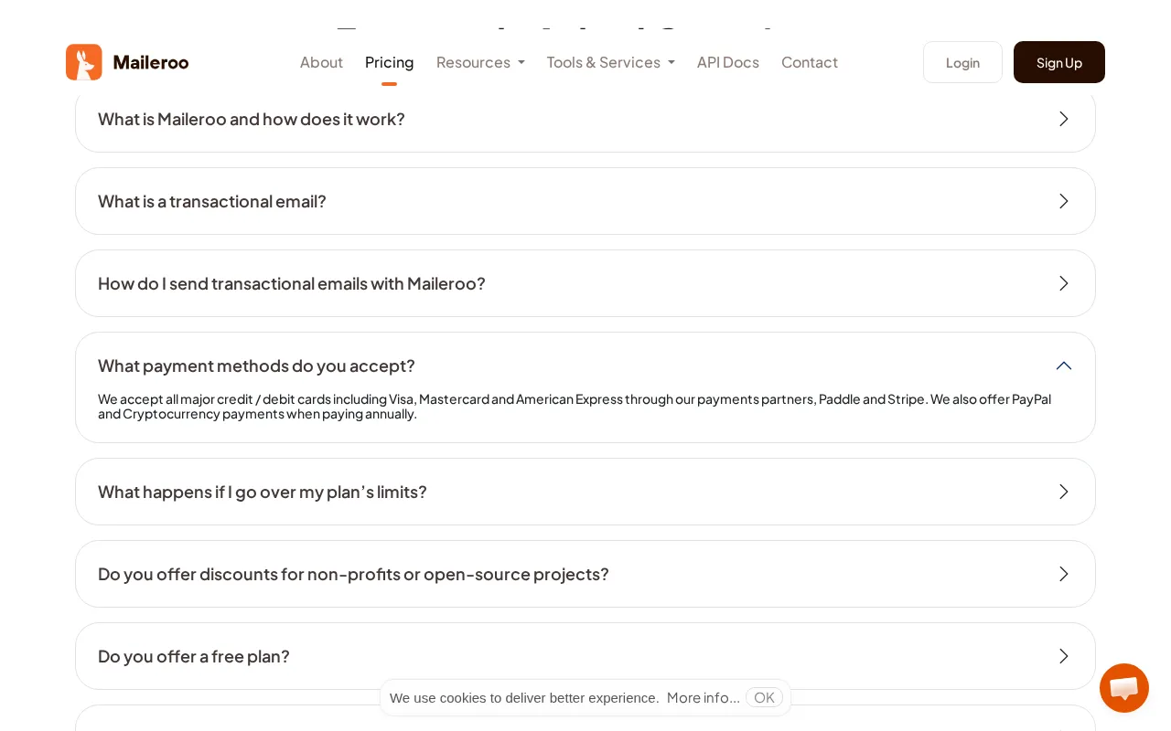Viewport: 1171px width, 731px height.
Task: Click question title 'What payment methods do you accept?'
Action: point(256,365)
